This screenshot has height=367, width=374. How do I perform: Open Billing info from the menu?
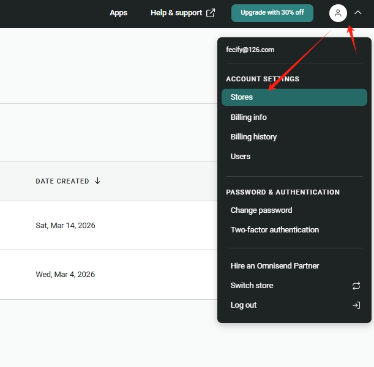[x=249, y=117]
